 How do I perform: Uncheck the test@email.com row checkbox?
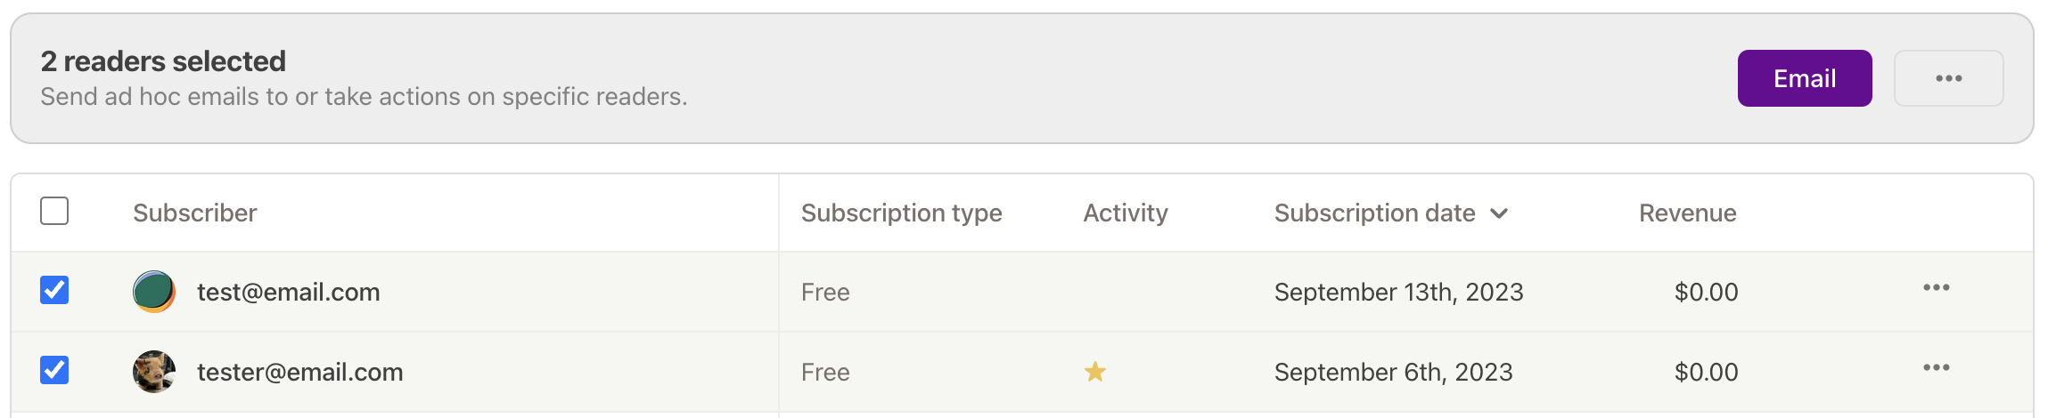point(54,290)
